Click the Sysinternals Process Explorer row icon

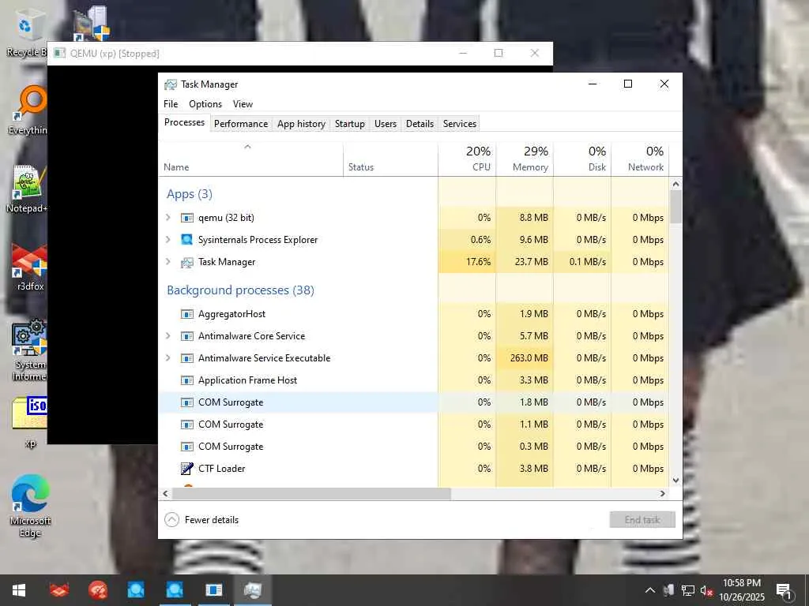tap(186, 240)
